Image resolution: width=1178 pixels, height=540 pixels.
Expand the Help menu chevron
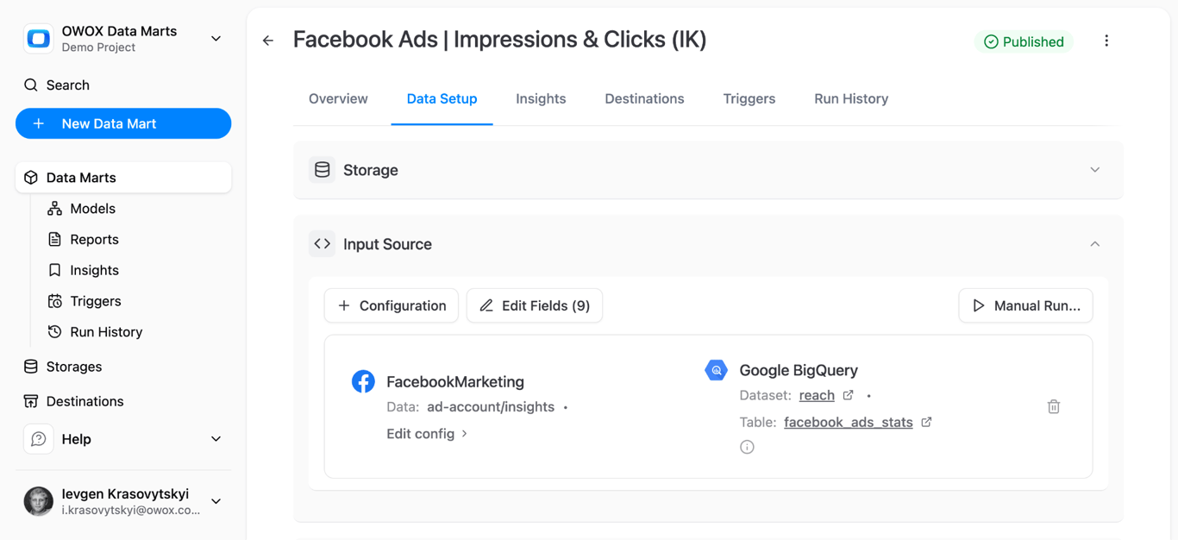pos(216,439)
